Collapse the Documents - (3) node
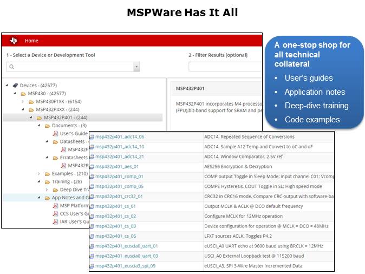 click(39, 126)
